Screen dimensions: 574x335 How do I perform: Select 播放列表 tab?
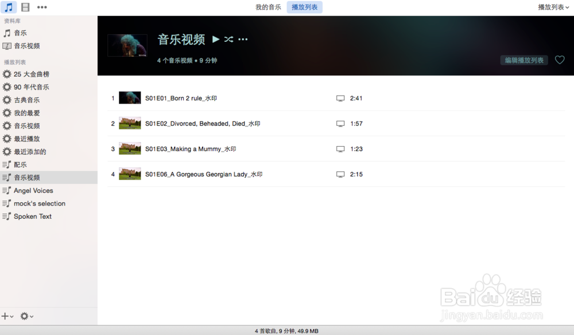point(304,7)
